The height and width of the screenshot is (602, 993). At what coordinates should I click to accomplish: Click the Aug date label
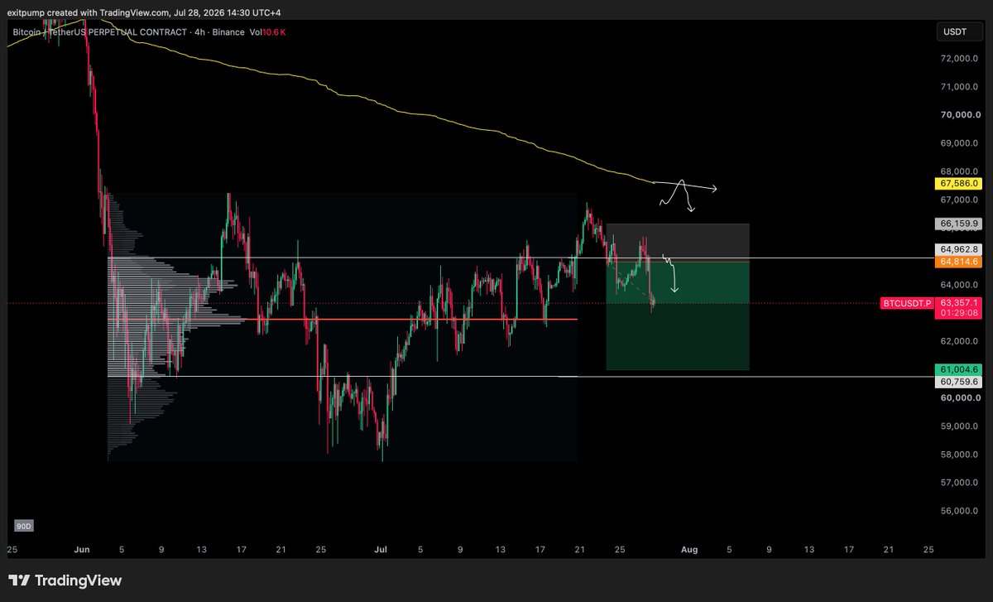[688, 549]
